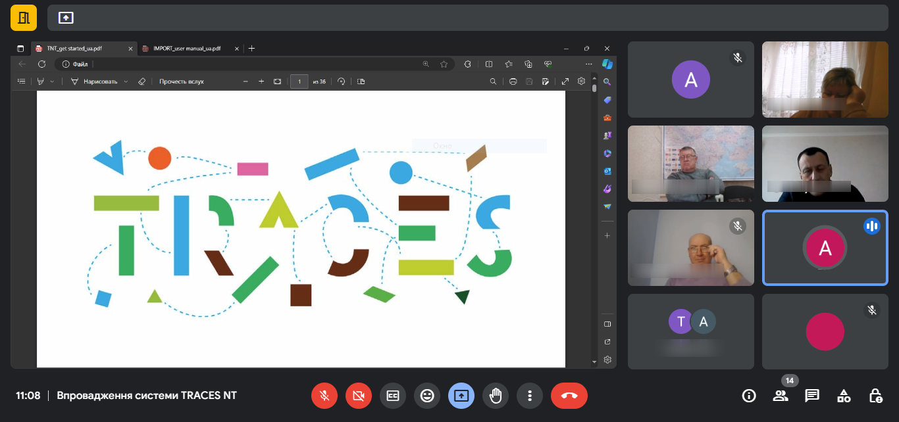899x422 pixels.
Task: Click the zoom magnifier in the address bar
Action: pos(426,64)
